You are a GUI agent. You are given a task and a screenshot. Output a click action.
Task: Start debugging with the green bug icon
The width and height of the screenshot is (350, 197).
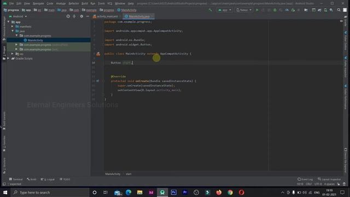point(275,10)
